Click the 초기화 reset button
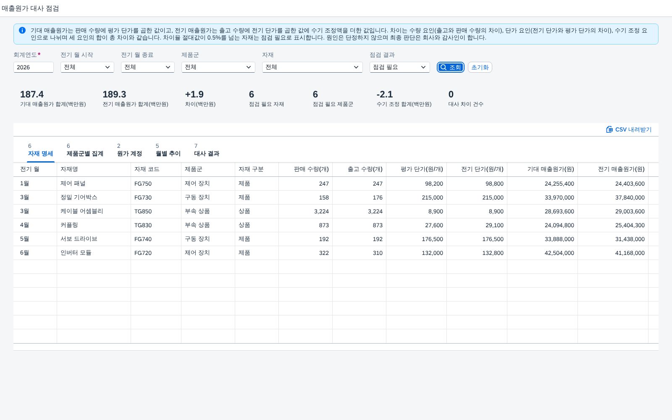Screen dimensions: 672x420 click(480, 67)
